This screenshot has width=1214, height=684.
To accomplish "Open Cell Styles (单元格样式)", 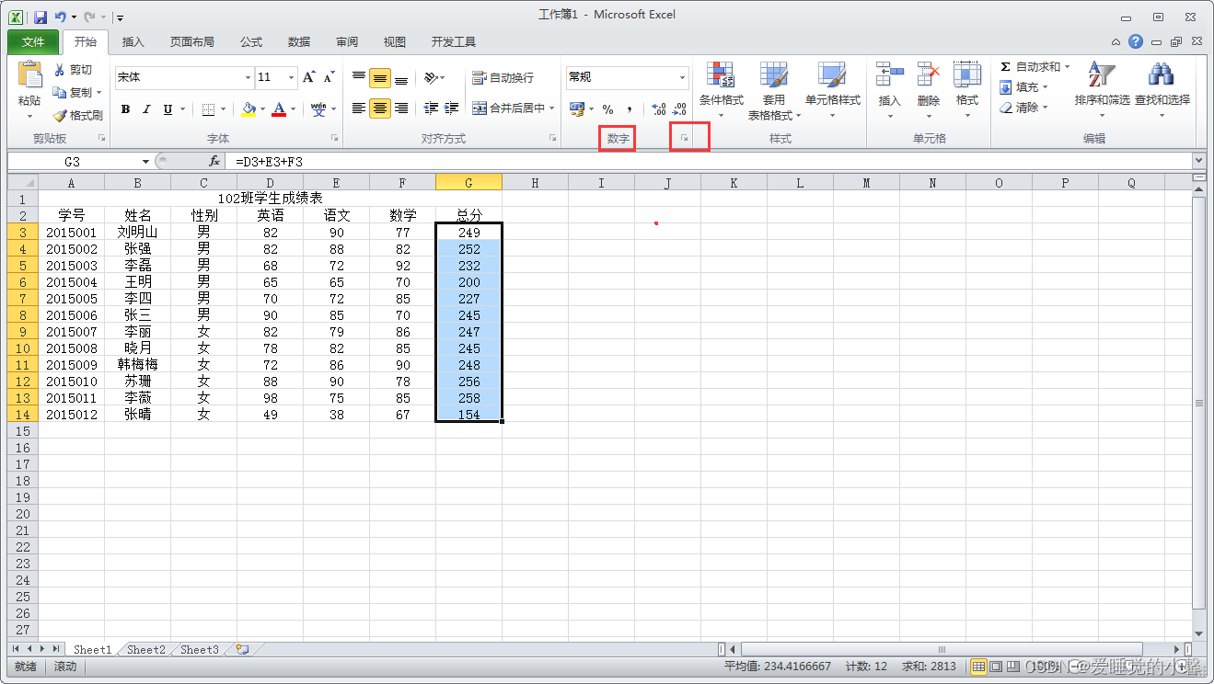I will [832, 91].
